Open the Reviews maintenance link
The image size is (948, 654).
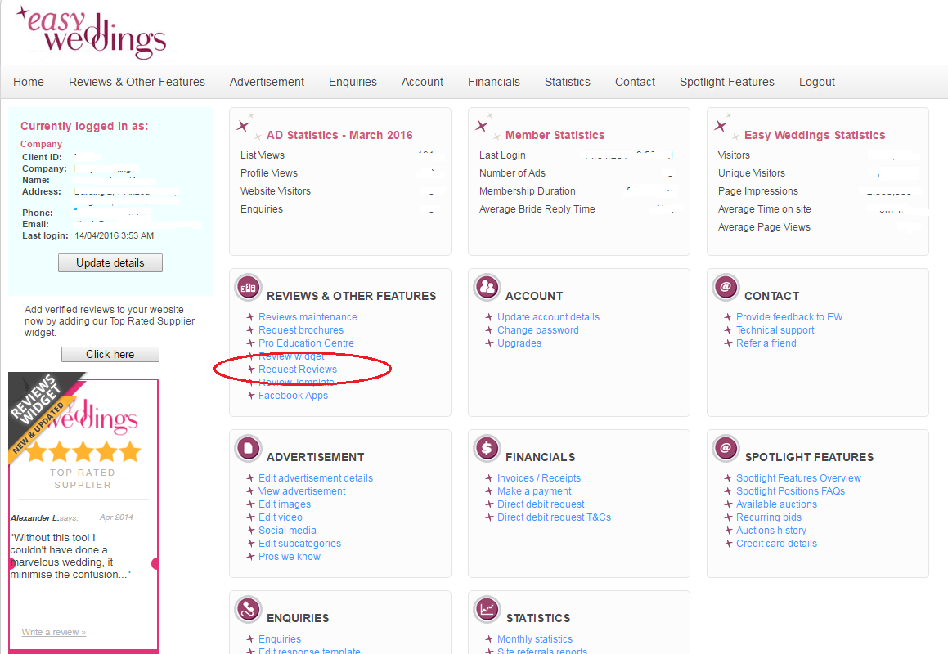pos(308,316)
